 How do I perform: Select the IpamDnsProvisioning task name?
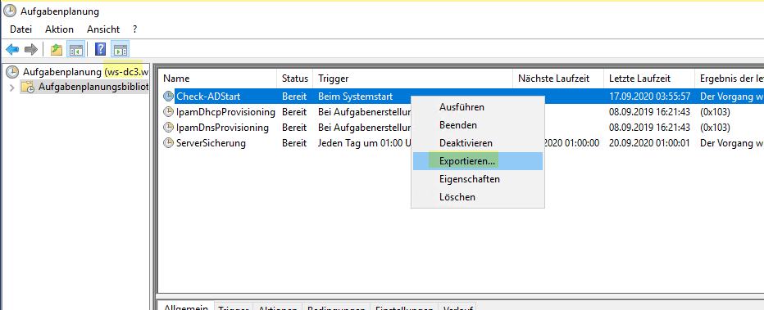222,128
